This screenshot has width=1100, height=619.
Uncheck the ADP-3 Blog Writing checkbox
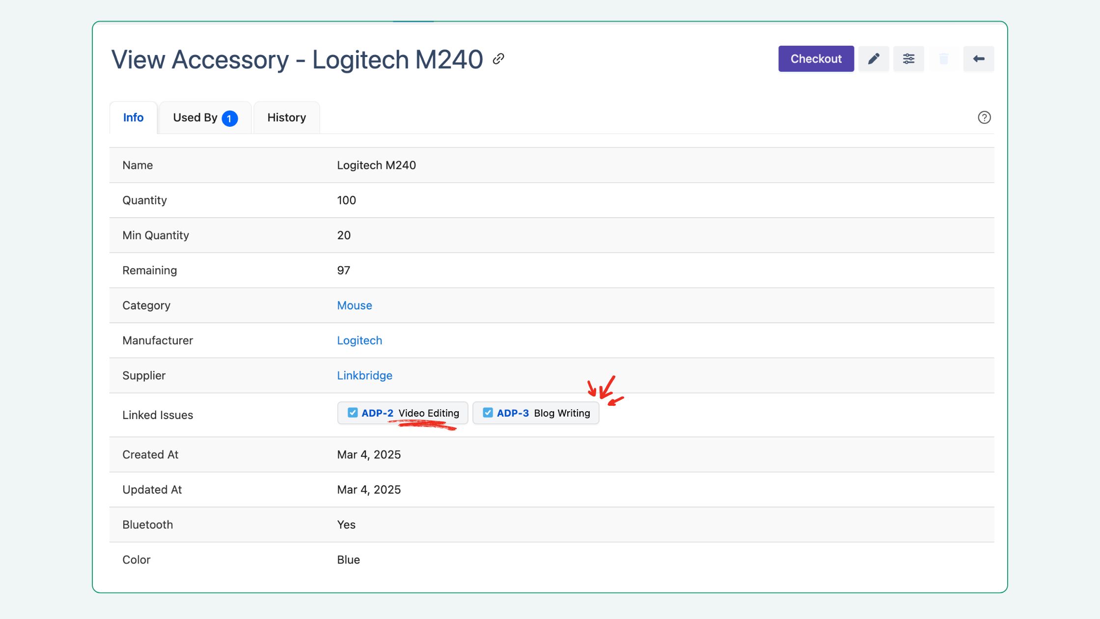point(488,413)
